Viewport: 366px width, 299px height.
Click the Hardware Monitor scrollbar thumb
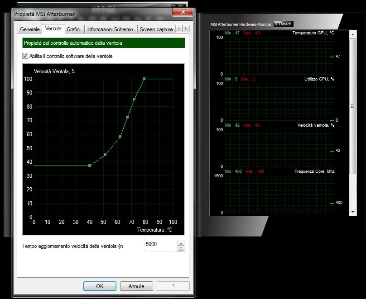[x=353, y=106]
